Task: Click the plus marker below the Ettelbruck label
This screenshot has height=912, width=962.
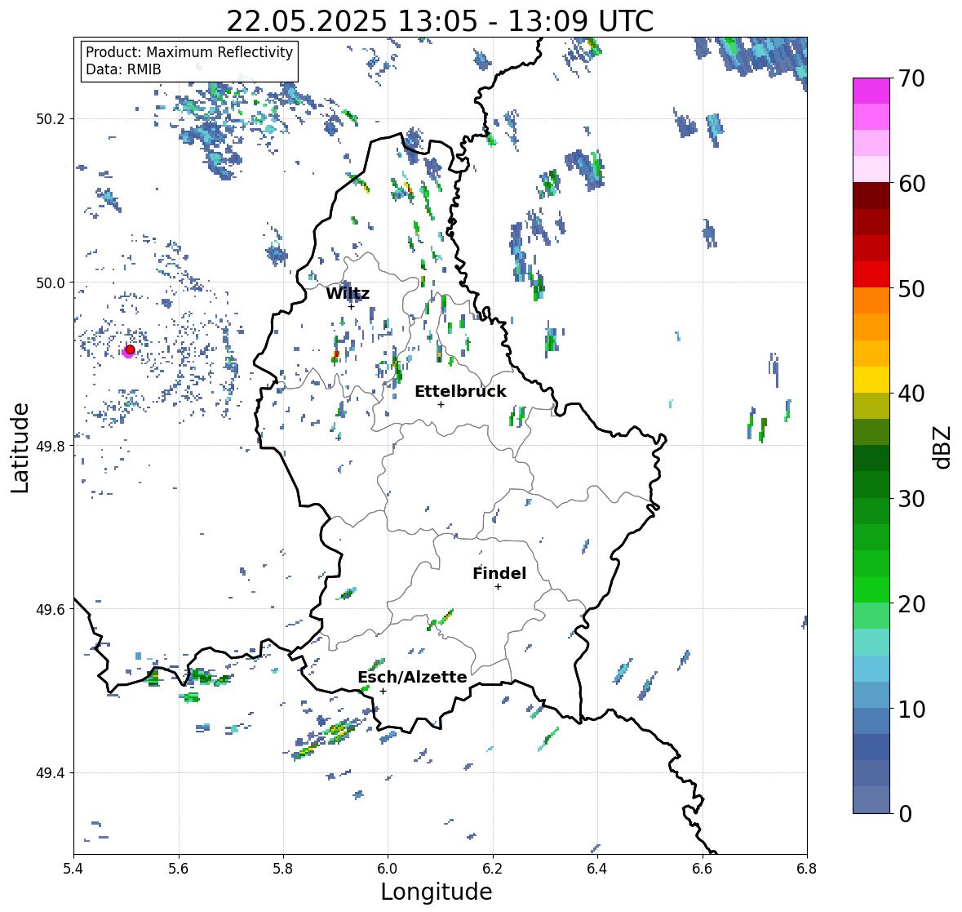Action: (441, 404)
